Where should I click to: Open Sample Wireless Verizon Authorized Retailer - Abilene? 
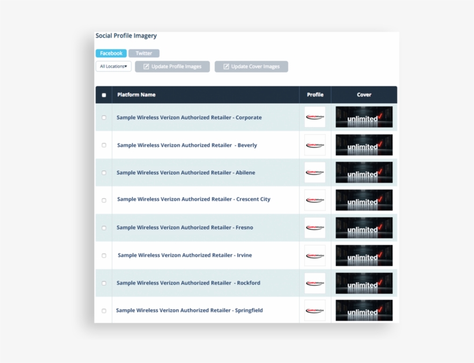pos(186,173)
